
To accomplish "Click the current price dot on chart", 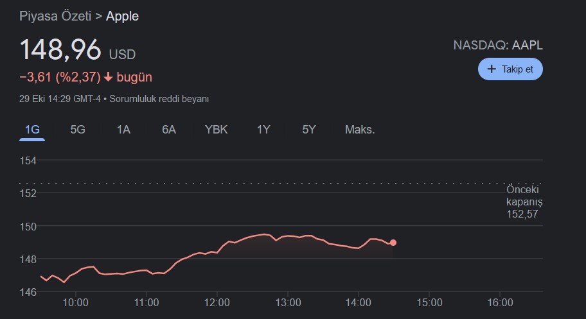I will (x=393, y=243).
